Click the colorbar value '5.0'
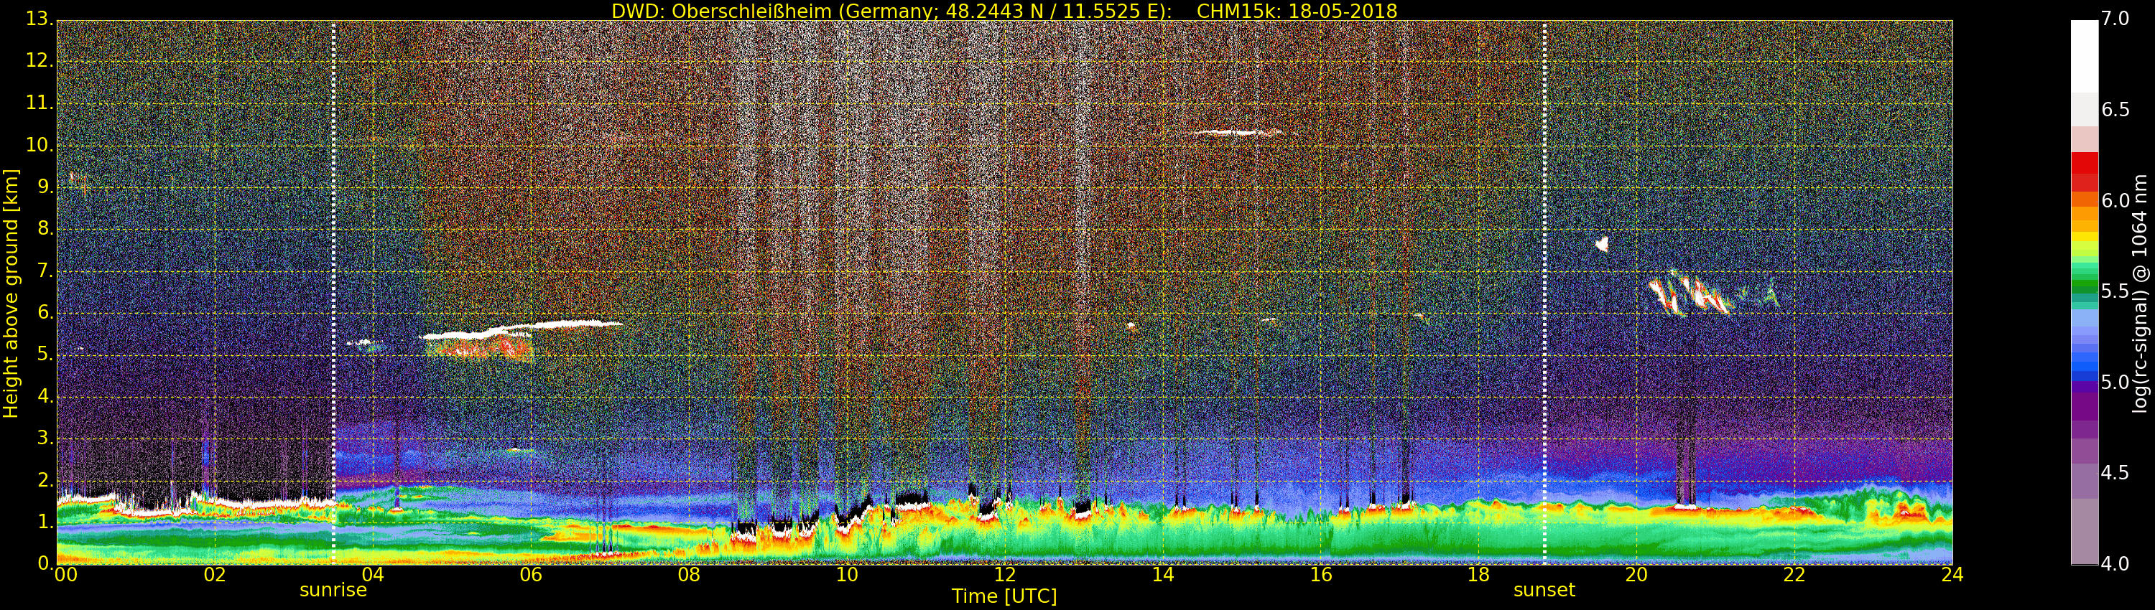This screenshot has height=610, width=2155. (x=2115, y=383)
